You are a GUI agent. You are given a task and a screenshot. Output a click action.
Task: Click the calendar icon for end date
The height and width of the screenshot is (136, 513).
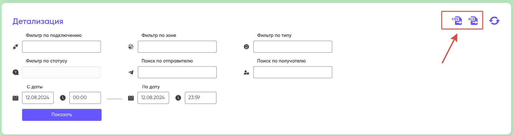coord(131,98)
